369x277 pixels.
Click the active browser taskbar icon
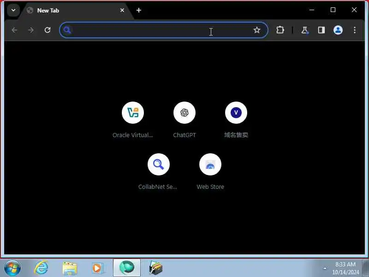click(x=127, y=268)
